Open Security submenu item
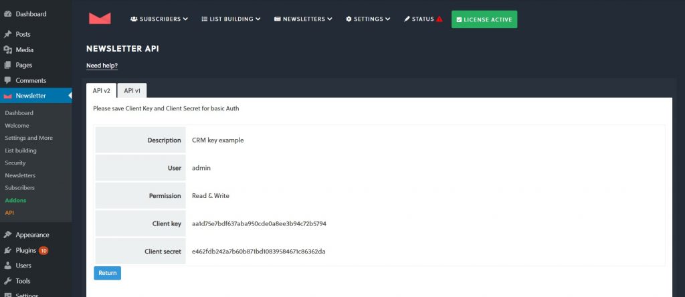 click(x=15, y=163)
